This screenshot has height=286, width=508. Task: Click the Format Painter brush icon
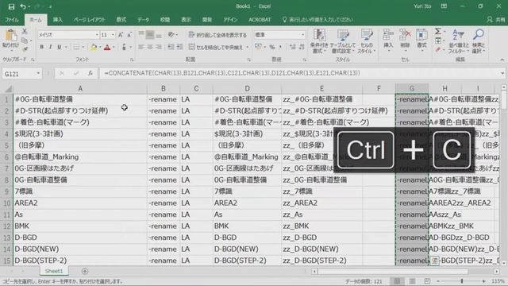click(25, 49)
